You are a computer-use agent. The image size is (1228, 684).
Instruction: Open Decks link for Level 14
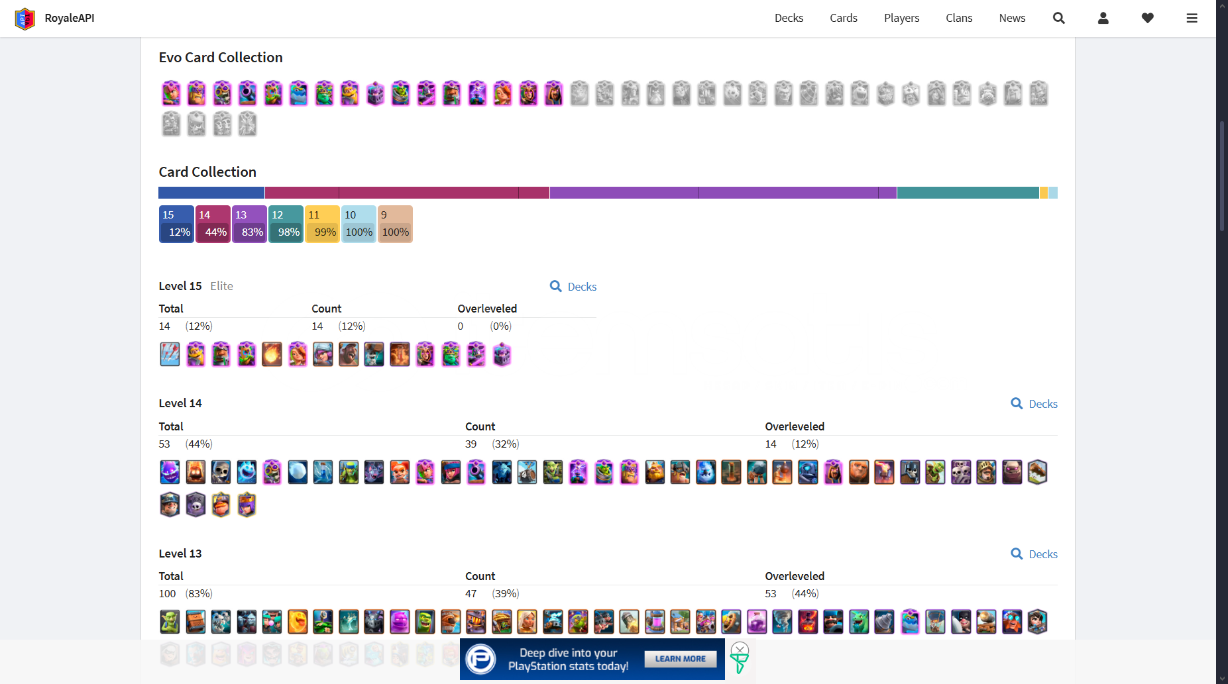1034,404
